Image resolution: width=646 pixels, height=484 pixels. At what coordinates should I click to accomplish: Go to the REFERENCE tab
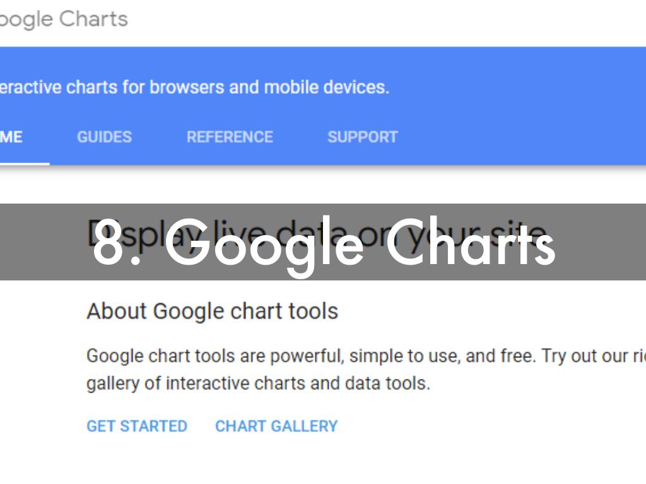click(x=230, y=137)
